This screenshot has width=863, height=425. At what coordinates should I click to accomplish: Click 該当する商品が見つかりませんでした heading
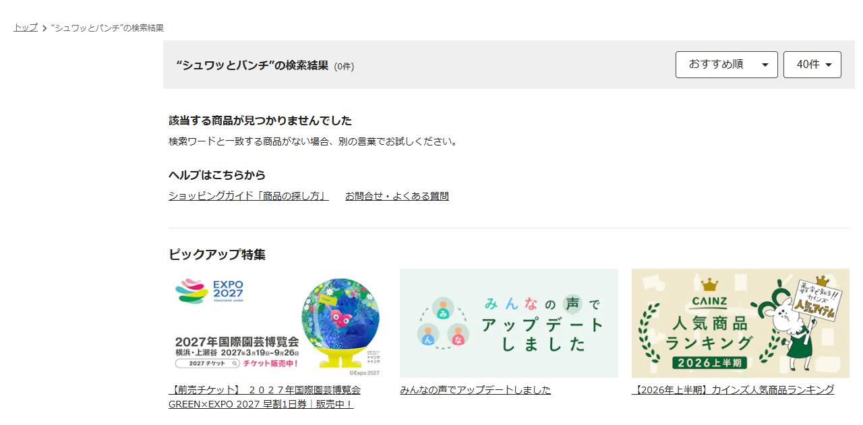[260, 121]
